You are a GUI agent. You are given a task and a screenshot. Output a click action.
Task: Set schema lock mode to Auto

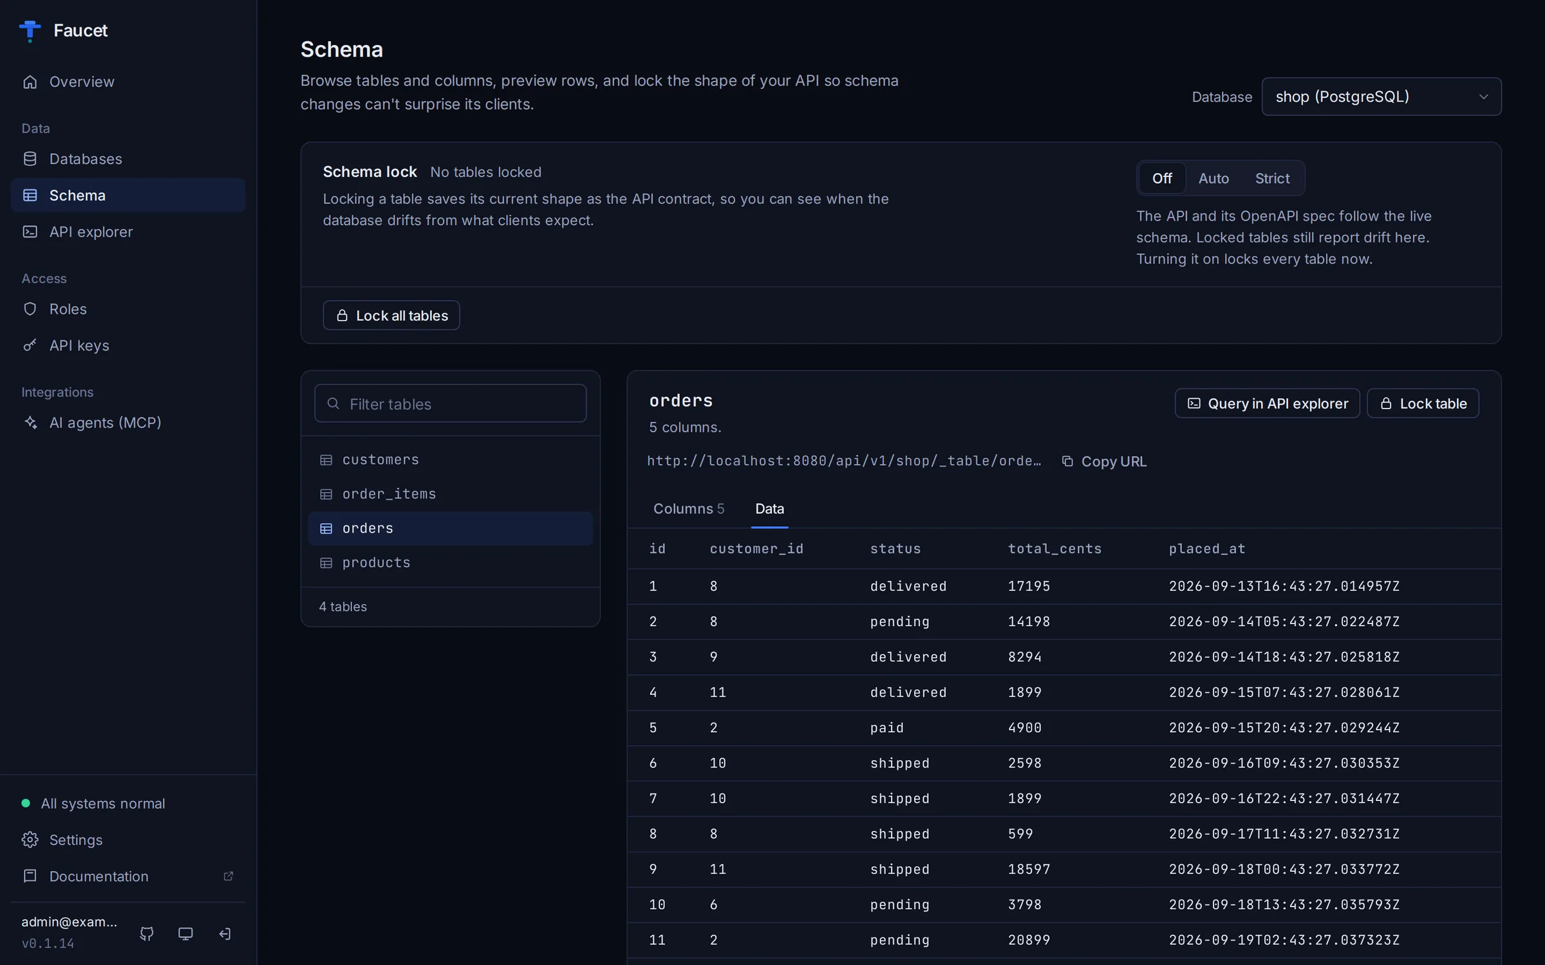[1213, 178]
